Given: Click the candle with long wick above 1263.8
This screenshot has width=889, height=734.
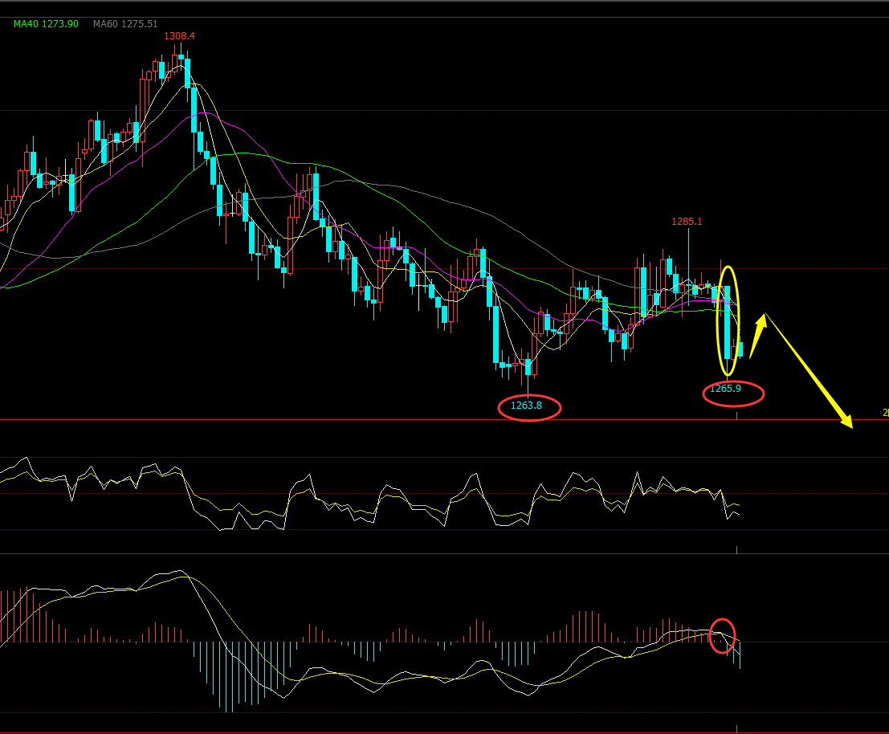Looking at the screenshot, I should [528, 367].
